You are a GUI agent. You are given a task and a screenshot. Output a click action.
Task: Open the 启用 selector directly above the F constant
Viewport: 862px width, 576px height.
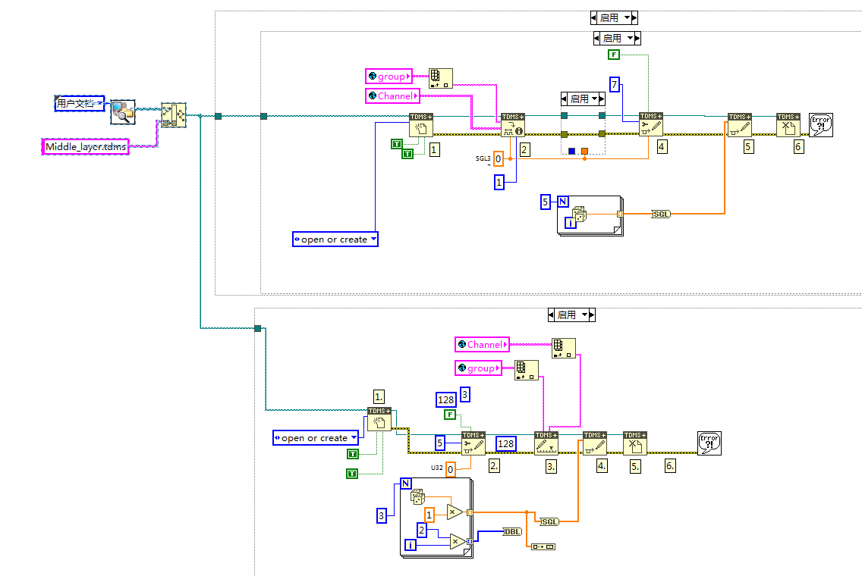point(618,39)
